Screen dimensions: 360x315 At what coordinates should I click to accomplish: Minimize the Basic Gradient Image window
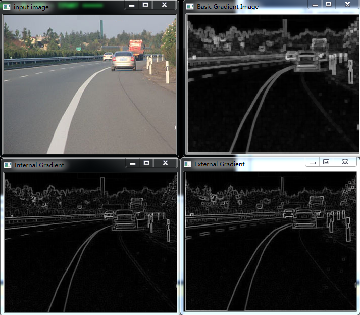coord(315,5)
